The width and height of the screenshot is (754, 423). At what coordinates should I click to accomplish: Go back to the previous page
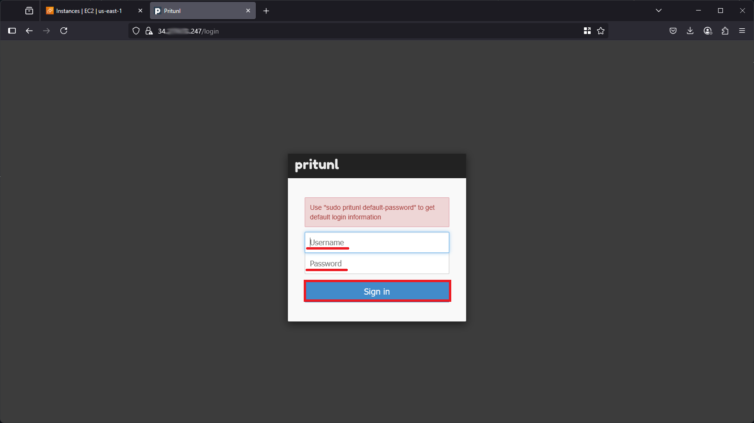point(29,31)
